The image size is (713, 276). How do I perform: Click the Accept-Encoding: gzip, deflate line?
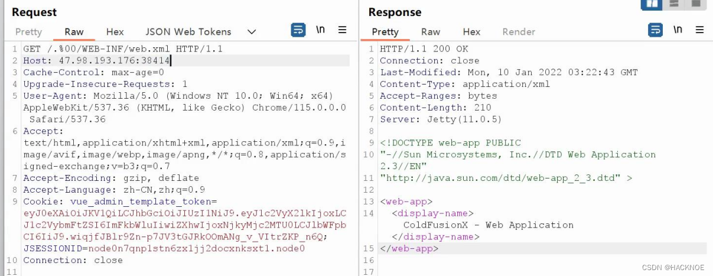click(x=111, y=178)
